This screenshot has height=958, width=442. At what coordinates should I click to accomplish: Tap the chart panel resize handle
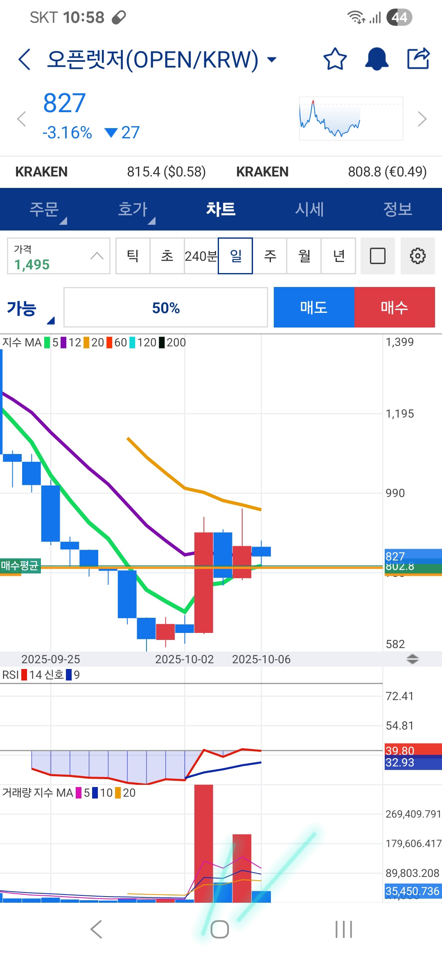(x=412, y=659)
